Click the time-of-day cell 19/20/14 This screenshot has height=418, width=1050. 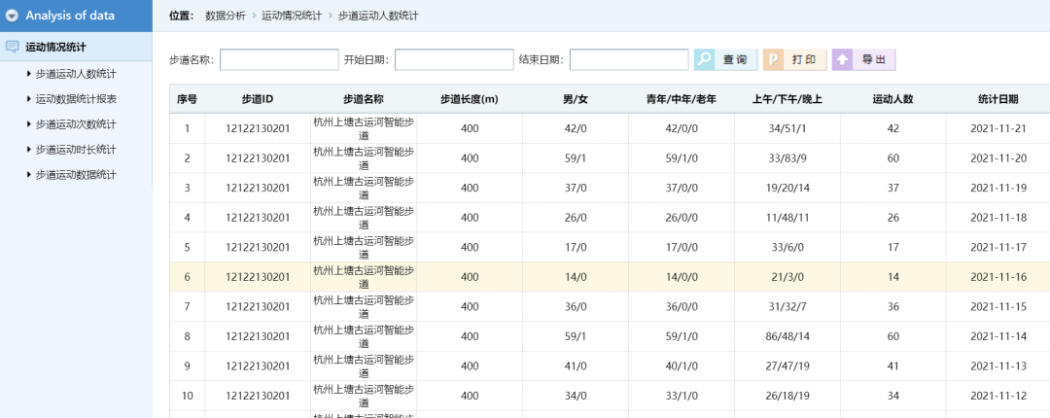pos(787,188)
